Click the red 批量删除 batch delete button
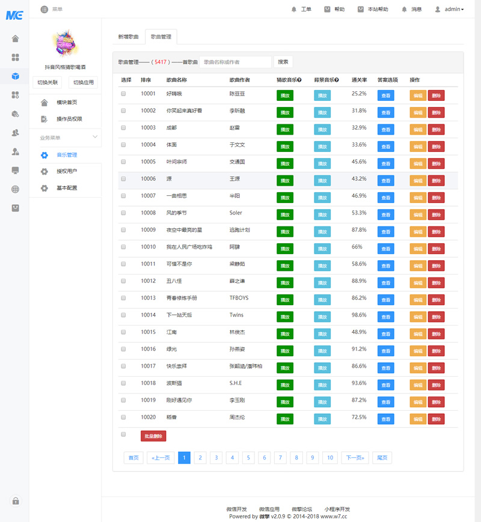481x522 pixels. pos(153,436)
